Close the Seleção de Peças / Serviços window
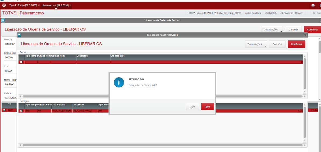Image resolution: width=321 pixels, height=152 pixels. [305, 35]
